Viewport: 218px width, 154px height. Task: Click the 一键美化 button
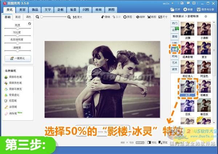tap(18, 58)
